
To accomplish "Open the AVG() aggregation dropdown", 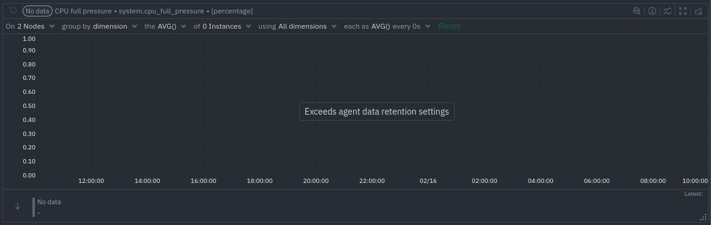I will pyautogui.click(x=165, y=26).
